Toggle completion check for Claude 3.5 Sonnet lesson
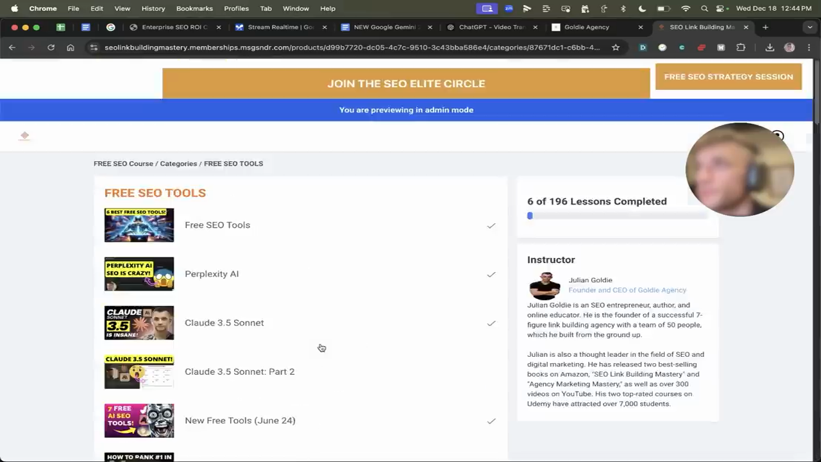The image size is (821, 462). (491, 323)
